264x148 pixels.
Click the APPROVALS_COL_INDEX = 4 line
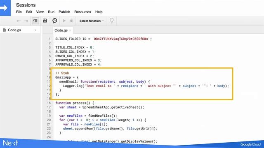[78, 65]
